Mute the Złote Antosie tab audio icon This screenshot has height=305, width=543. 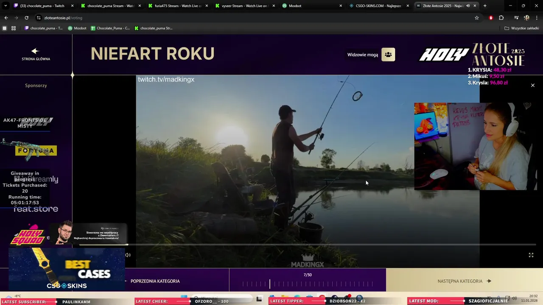pyautogui.click(x=468, y=6)
